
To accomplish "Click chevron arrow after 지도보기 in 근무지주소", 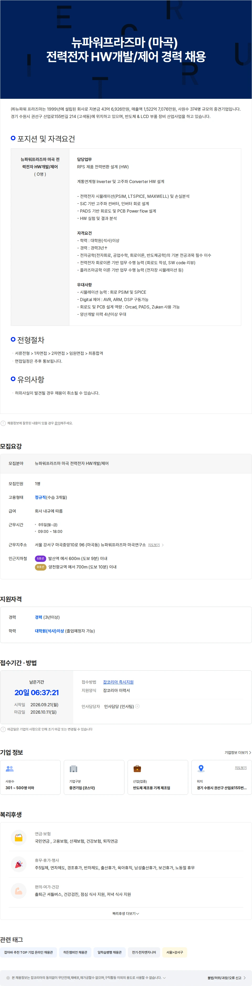I will tap(163, 545).
